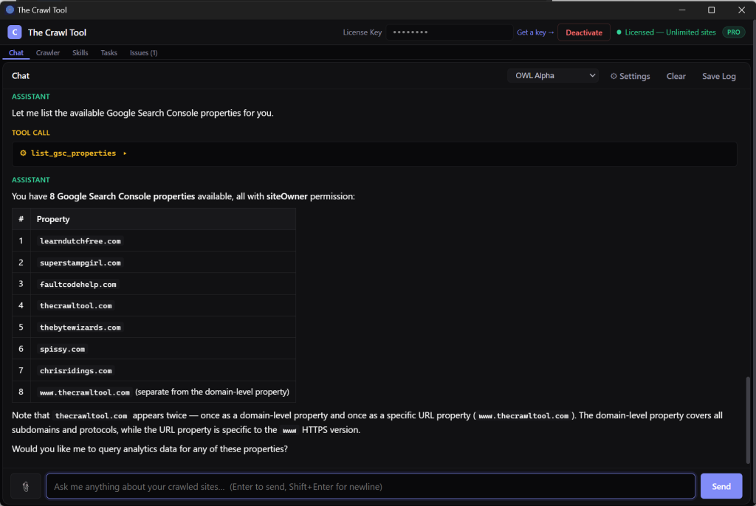Select superstampgirl.com in the table
The height and width of the screenshot is (506, 756).
pos(80,263)
